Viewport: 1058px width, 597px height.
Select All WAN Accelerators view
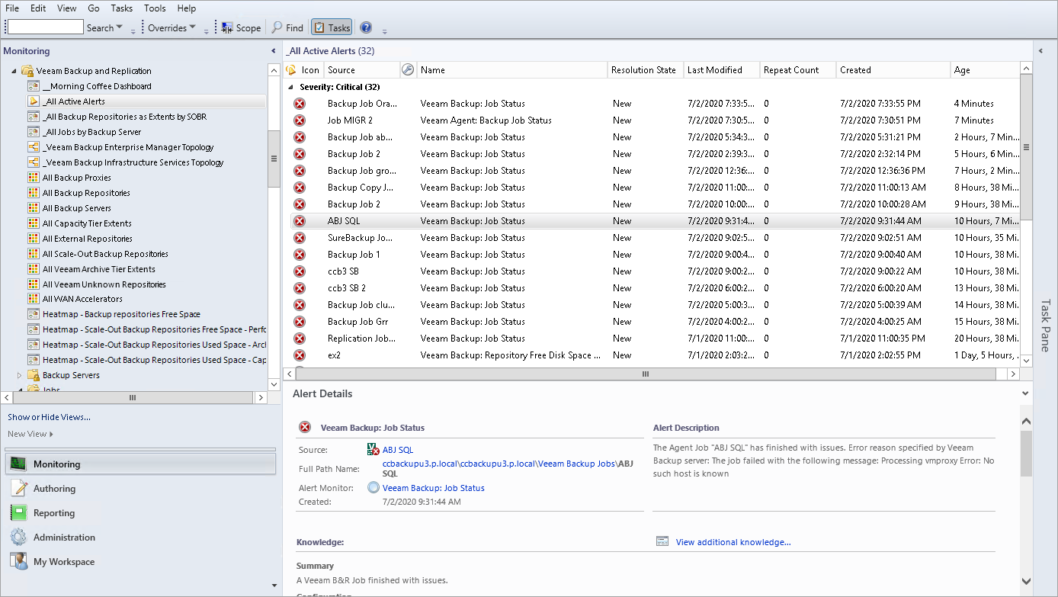(x=82, y=299)
